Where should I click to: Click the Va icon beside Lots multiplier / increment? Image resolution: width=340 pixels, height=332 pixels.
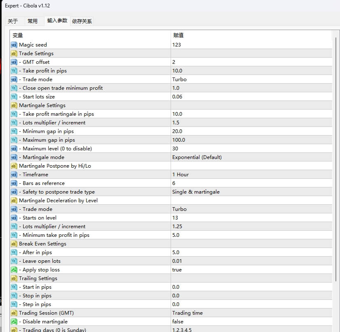click(14, 122)
